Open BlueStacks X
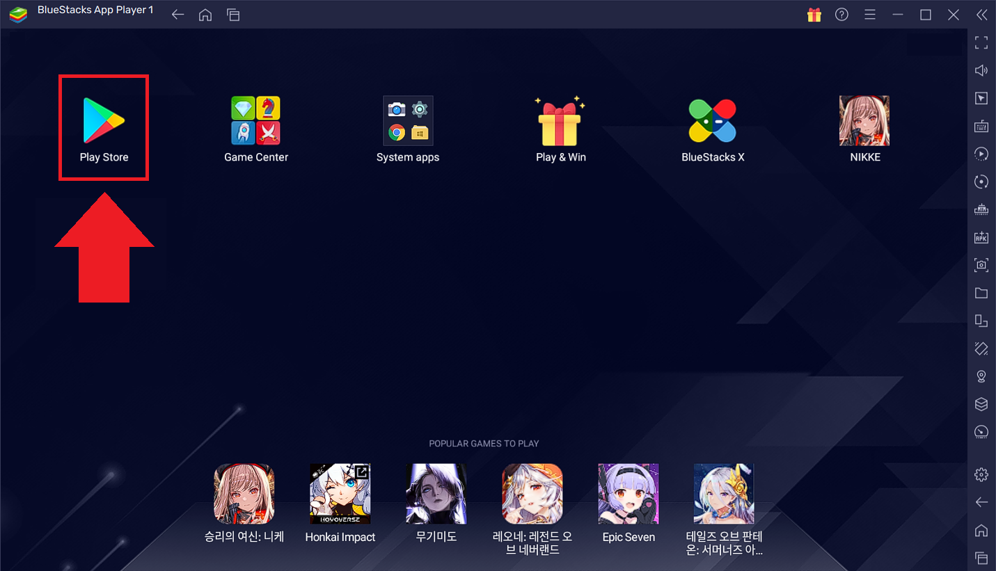 pyautogui.click(x=712, y=120)
